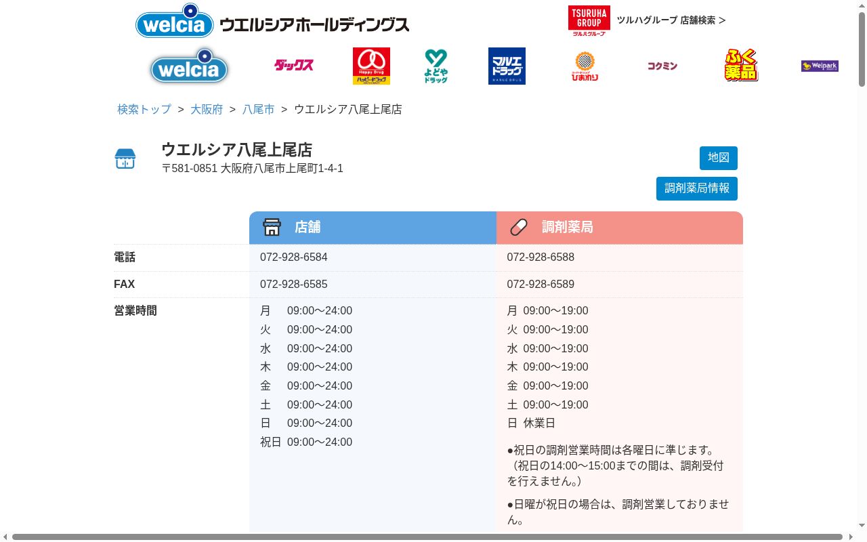Click the ふく薬品 brand logo
This screenshot has height=542, width=867.
coord(741,66)
